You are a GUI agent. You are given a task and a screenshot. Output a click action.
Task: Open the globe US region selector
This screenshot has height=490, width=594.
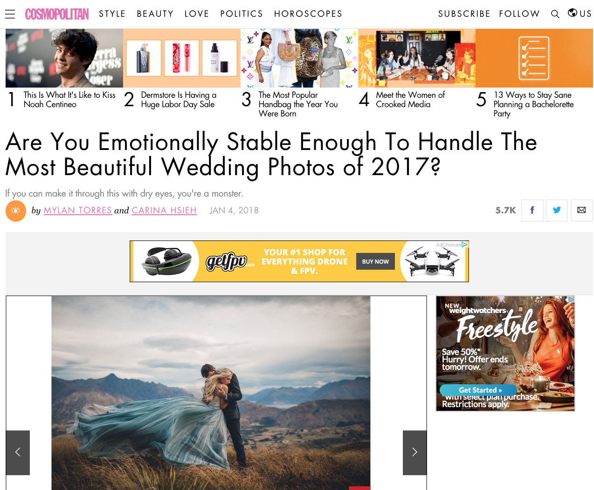point(580,14)
